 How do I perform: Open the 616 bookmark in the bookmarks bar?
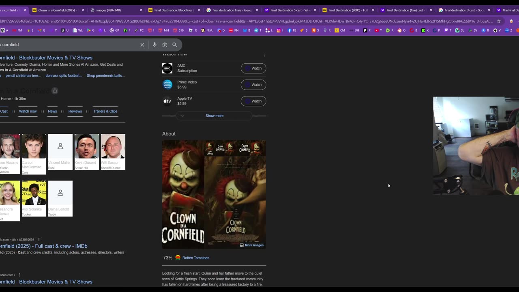178,30
